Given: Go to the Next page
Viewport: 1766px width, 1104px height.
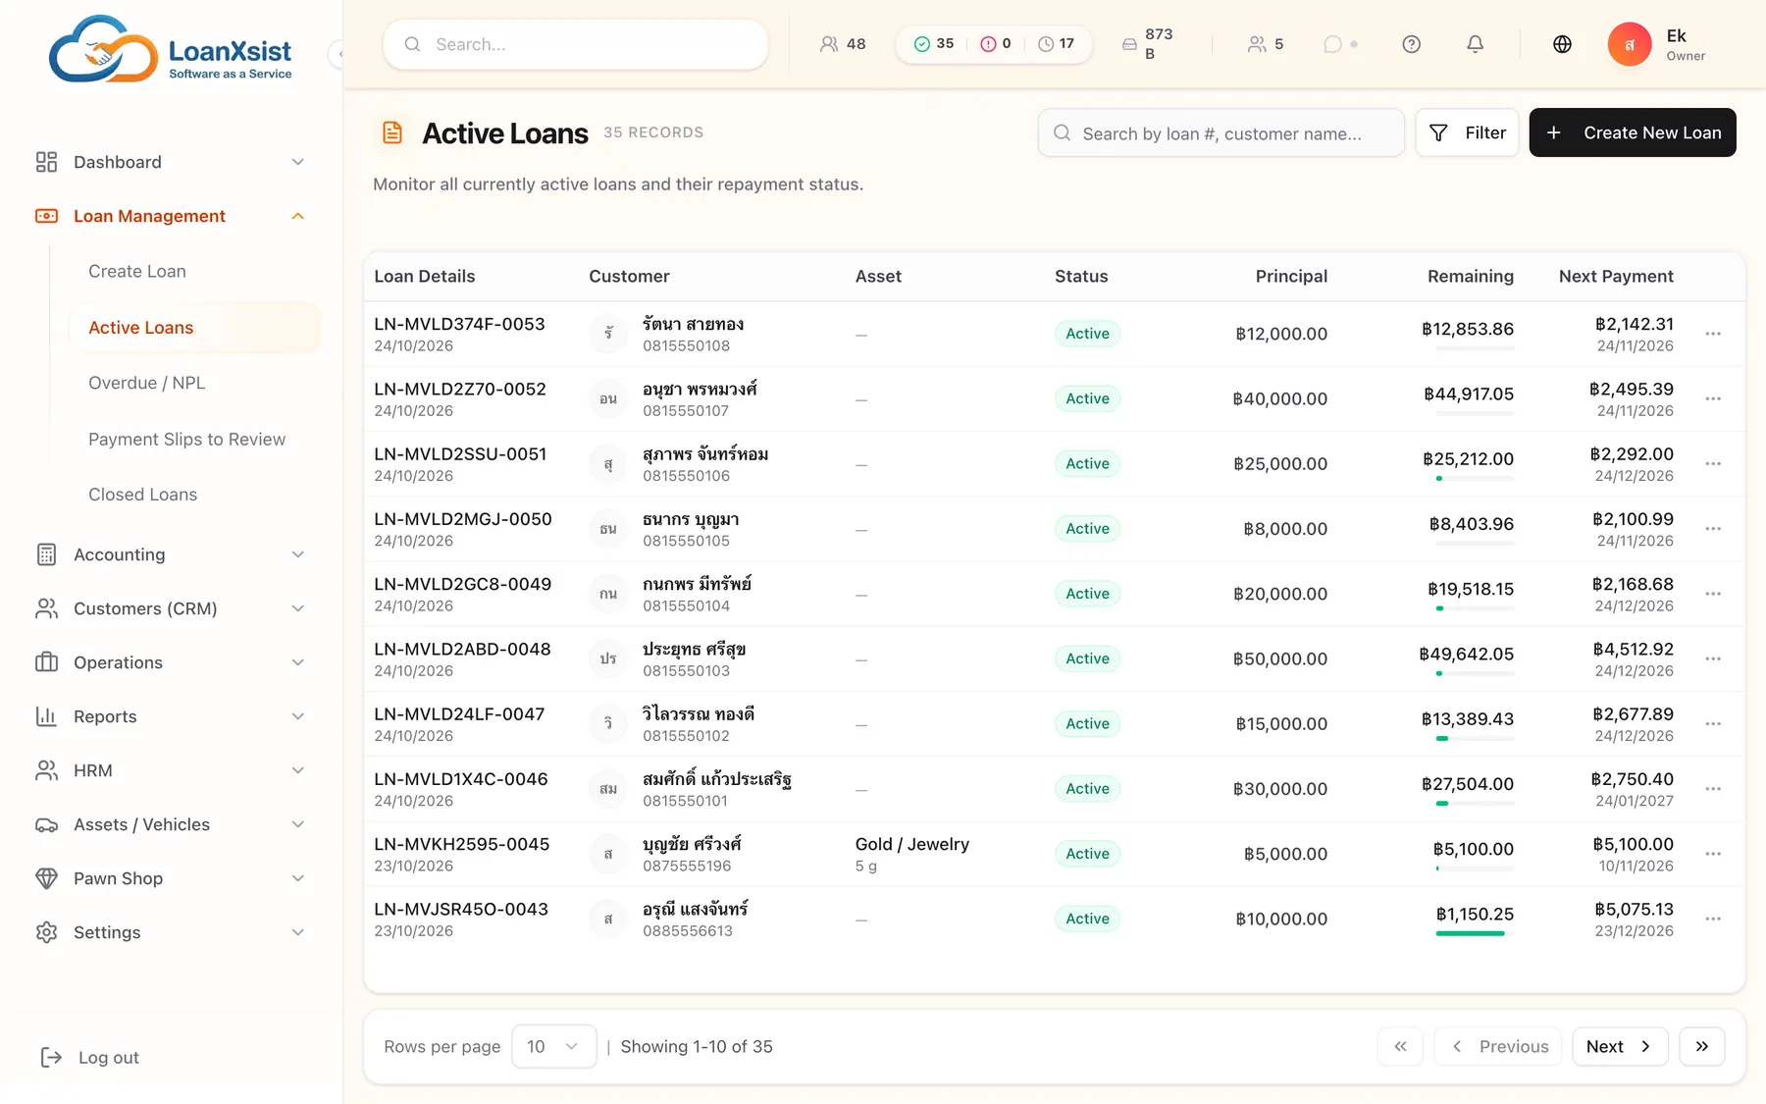Looking at the screenshot, I should click(1619, 1046).
